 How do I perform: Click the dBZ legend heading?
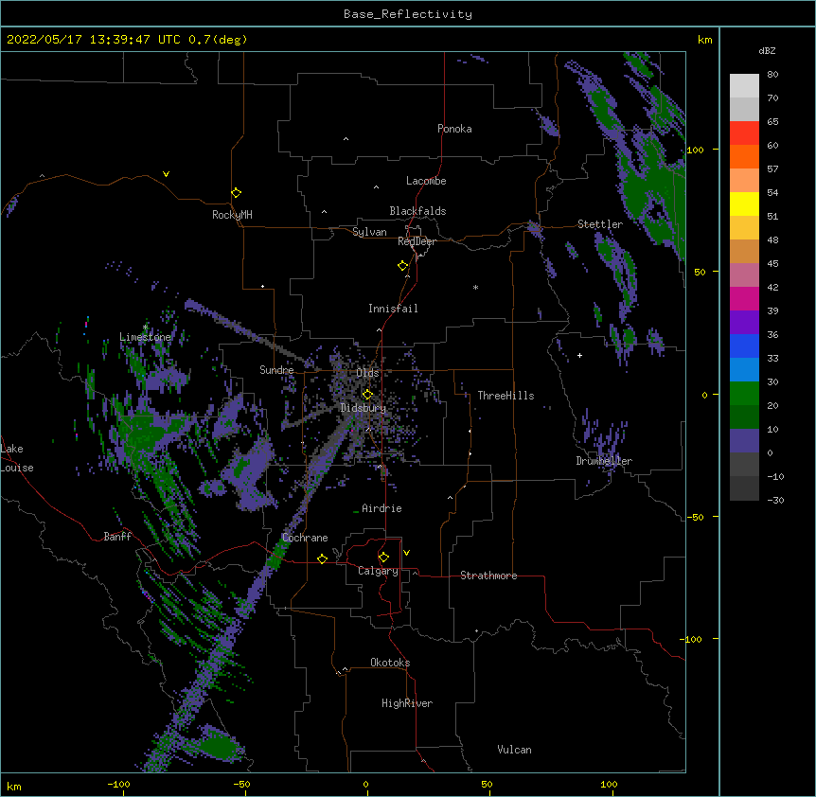(x=767, y=50)
